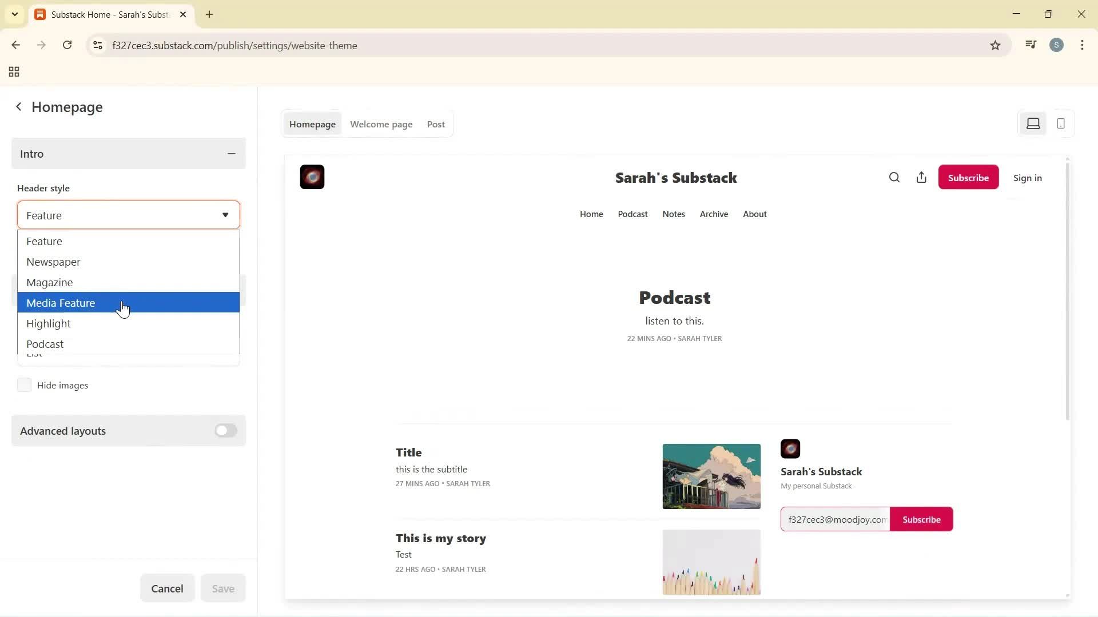1098x617 pixels.
Task: Open the Welcome page preview tab
Action: tap(381, 124)
